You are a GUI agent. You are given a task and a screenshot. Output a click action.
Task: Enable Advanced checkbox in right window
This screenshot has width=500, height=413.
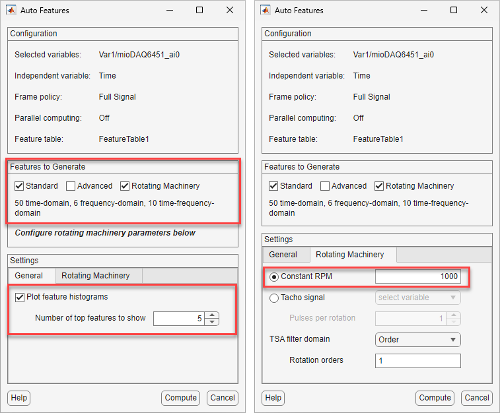(x=324, y=186)
